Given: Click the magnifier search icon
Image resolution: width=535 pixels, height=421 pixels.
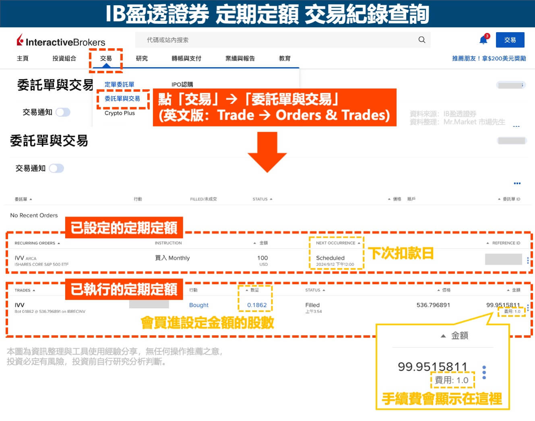Looking at the screenshot, I should pyautogui.click(x=422, y=40).
